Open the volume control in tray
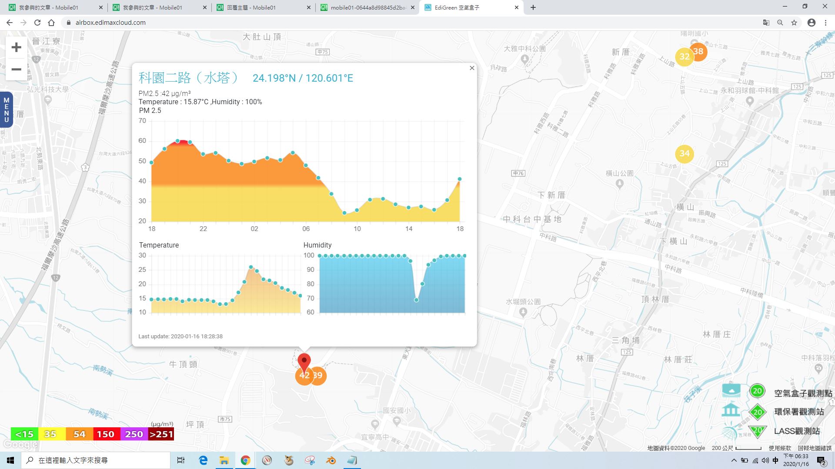835x469 pixels. click(x=765, y=460)
